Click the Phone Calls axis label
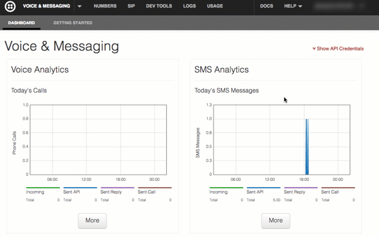379x237 pixels. click(x=15, y=142)
